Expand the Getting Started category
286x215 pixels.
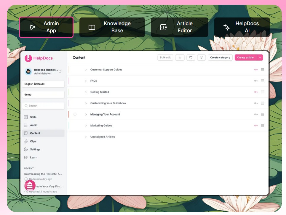click(x=86, y=92)
